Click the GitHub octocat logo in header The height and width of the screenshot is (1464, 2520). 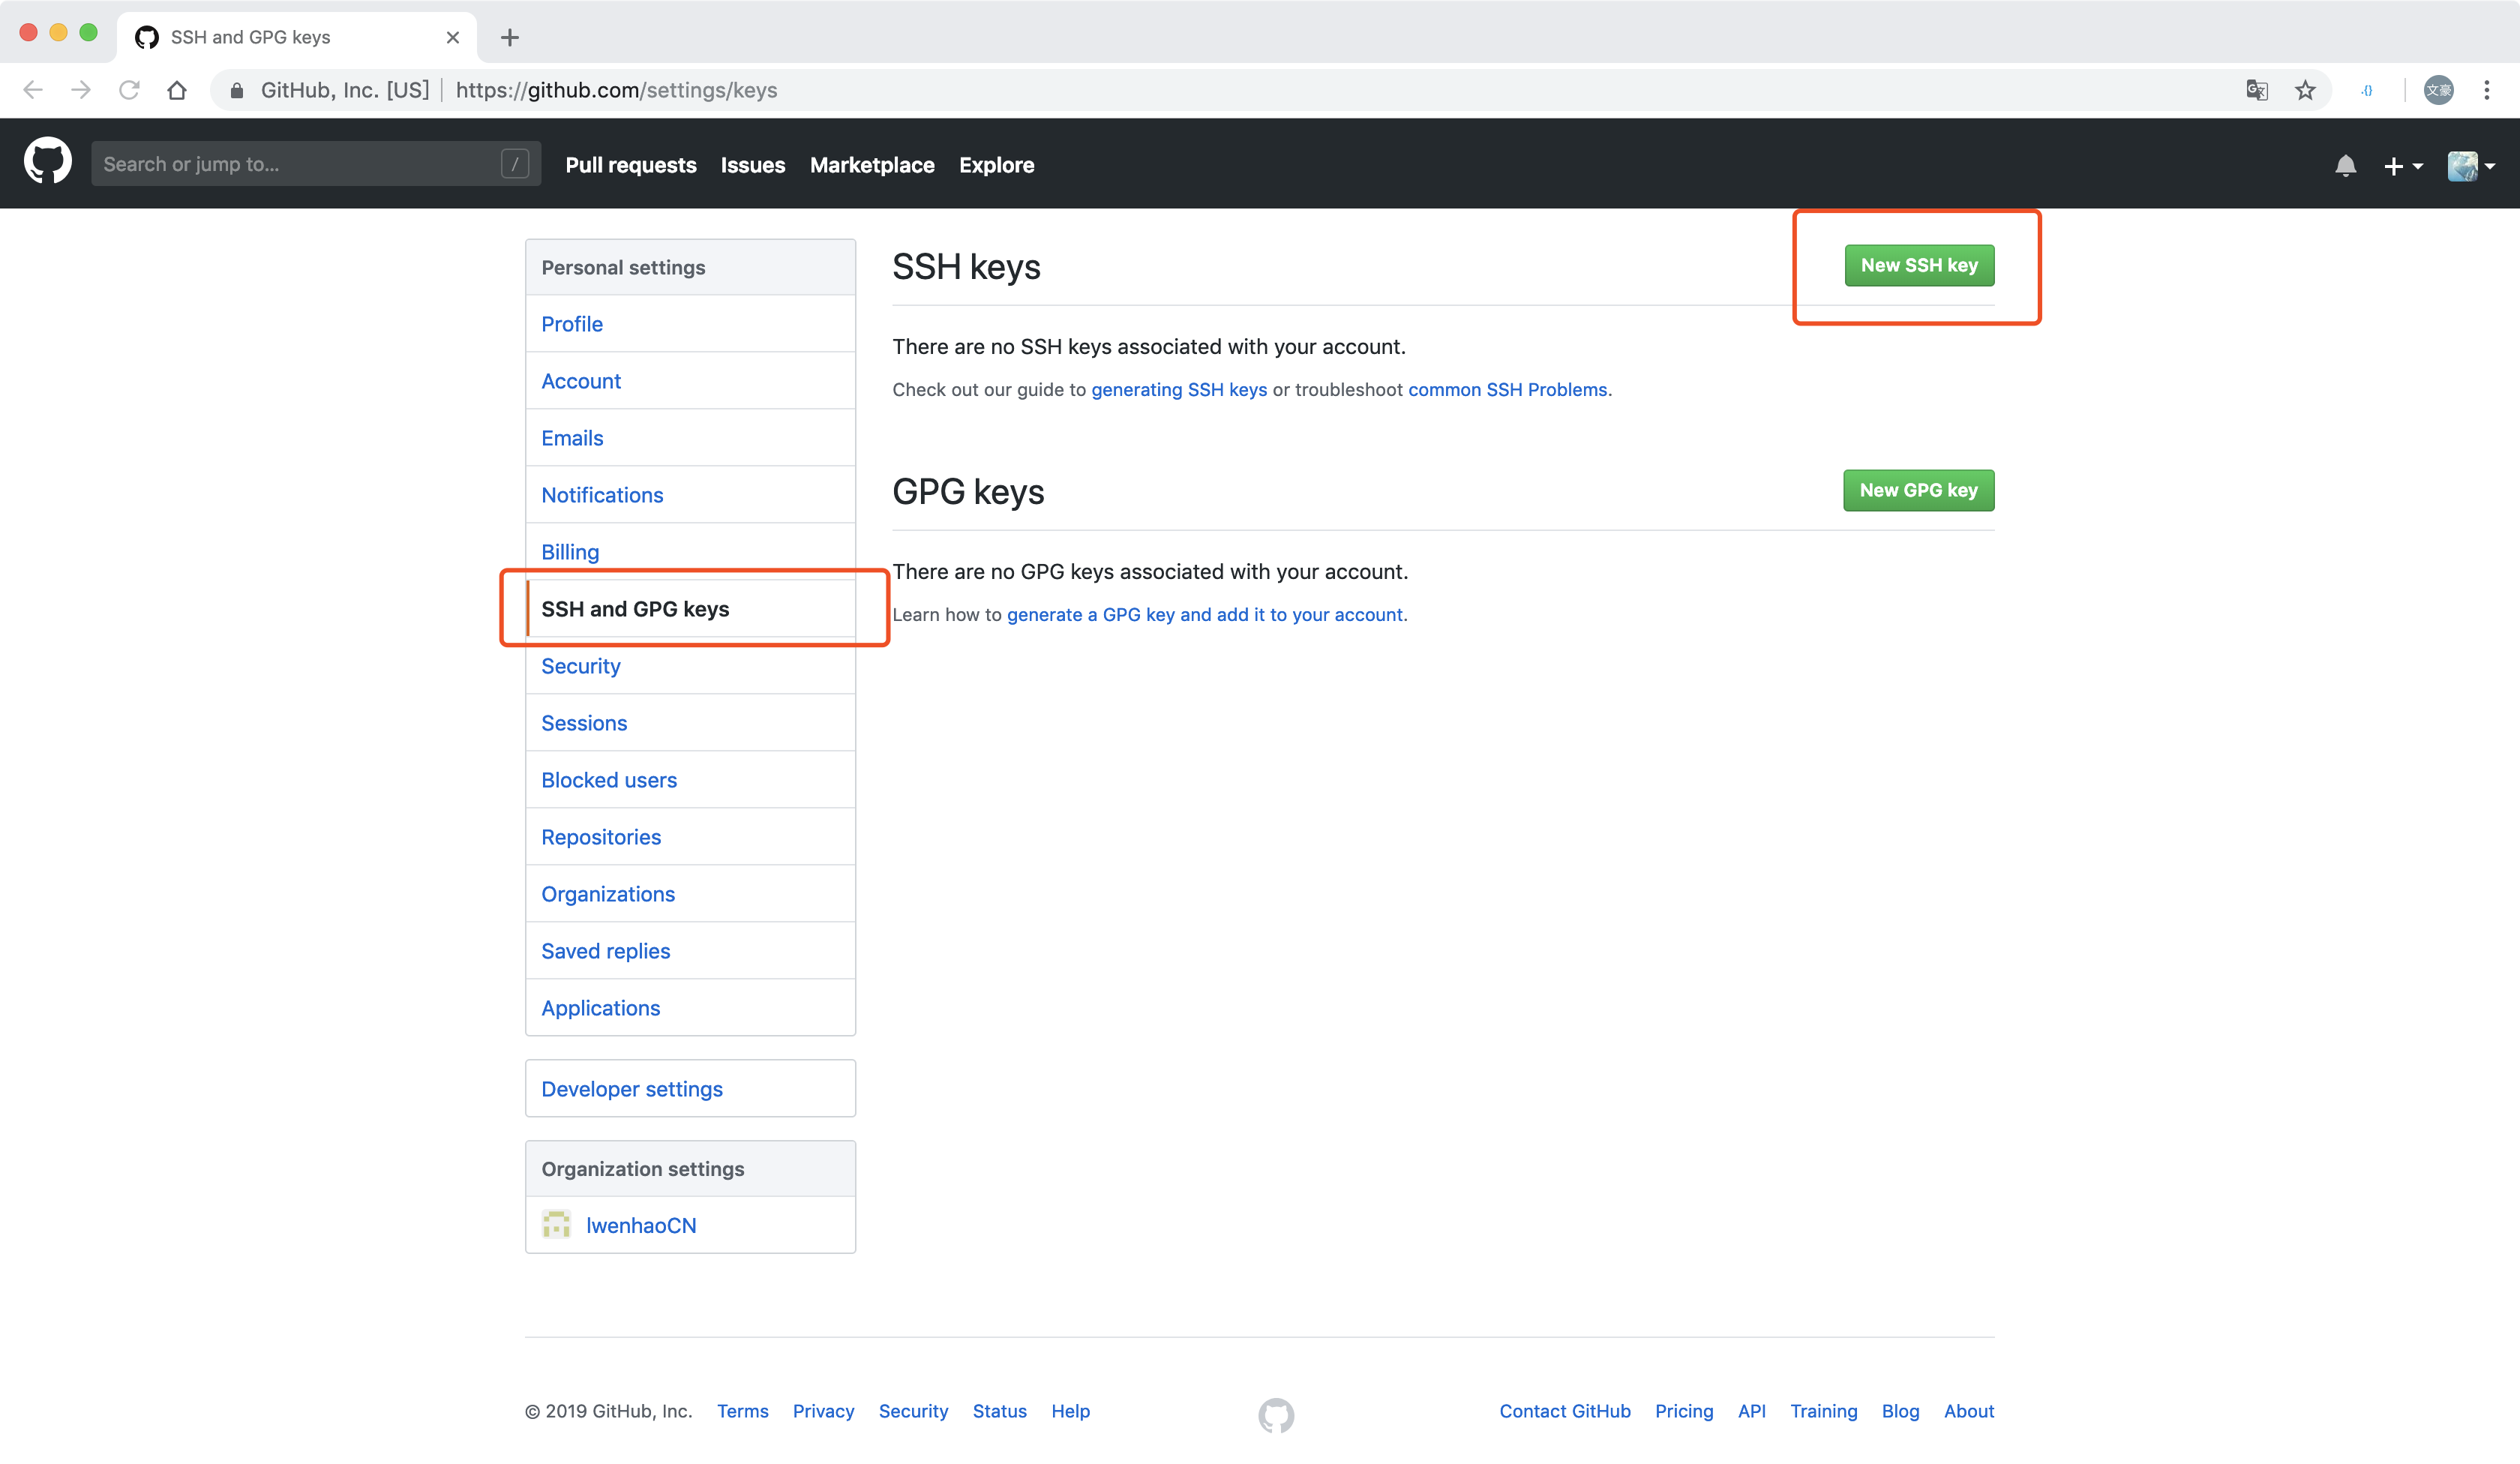(x=47, y=163)
